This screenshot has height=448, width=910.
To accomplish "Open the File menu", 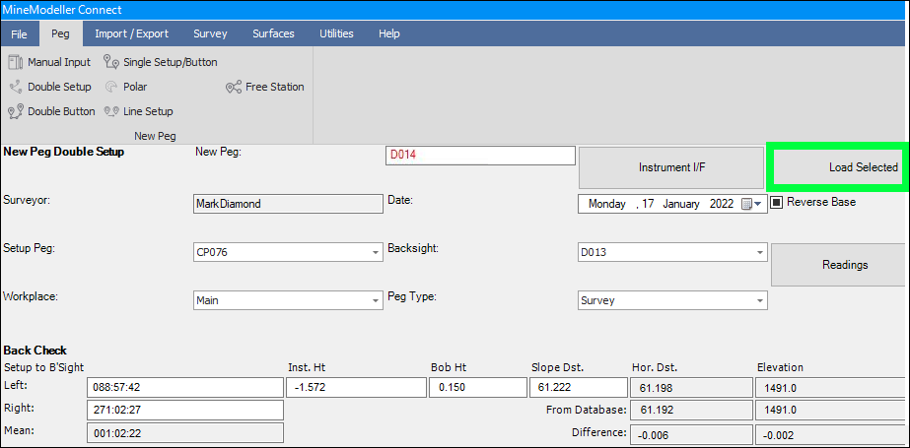I will click(x=19, y=33).
